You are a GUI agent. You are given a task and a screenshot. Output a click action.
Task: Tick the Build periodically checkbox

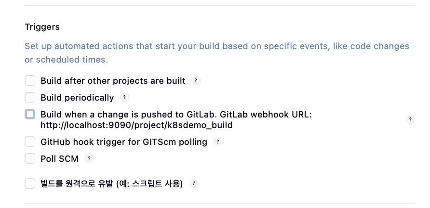[x=30, y=98]
